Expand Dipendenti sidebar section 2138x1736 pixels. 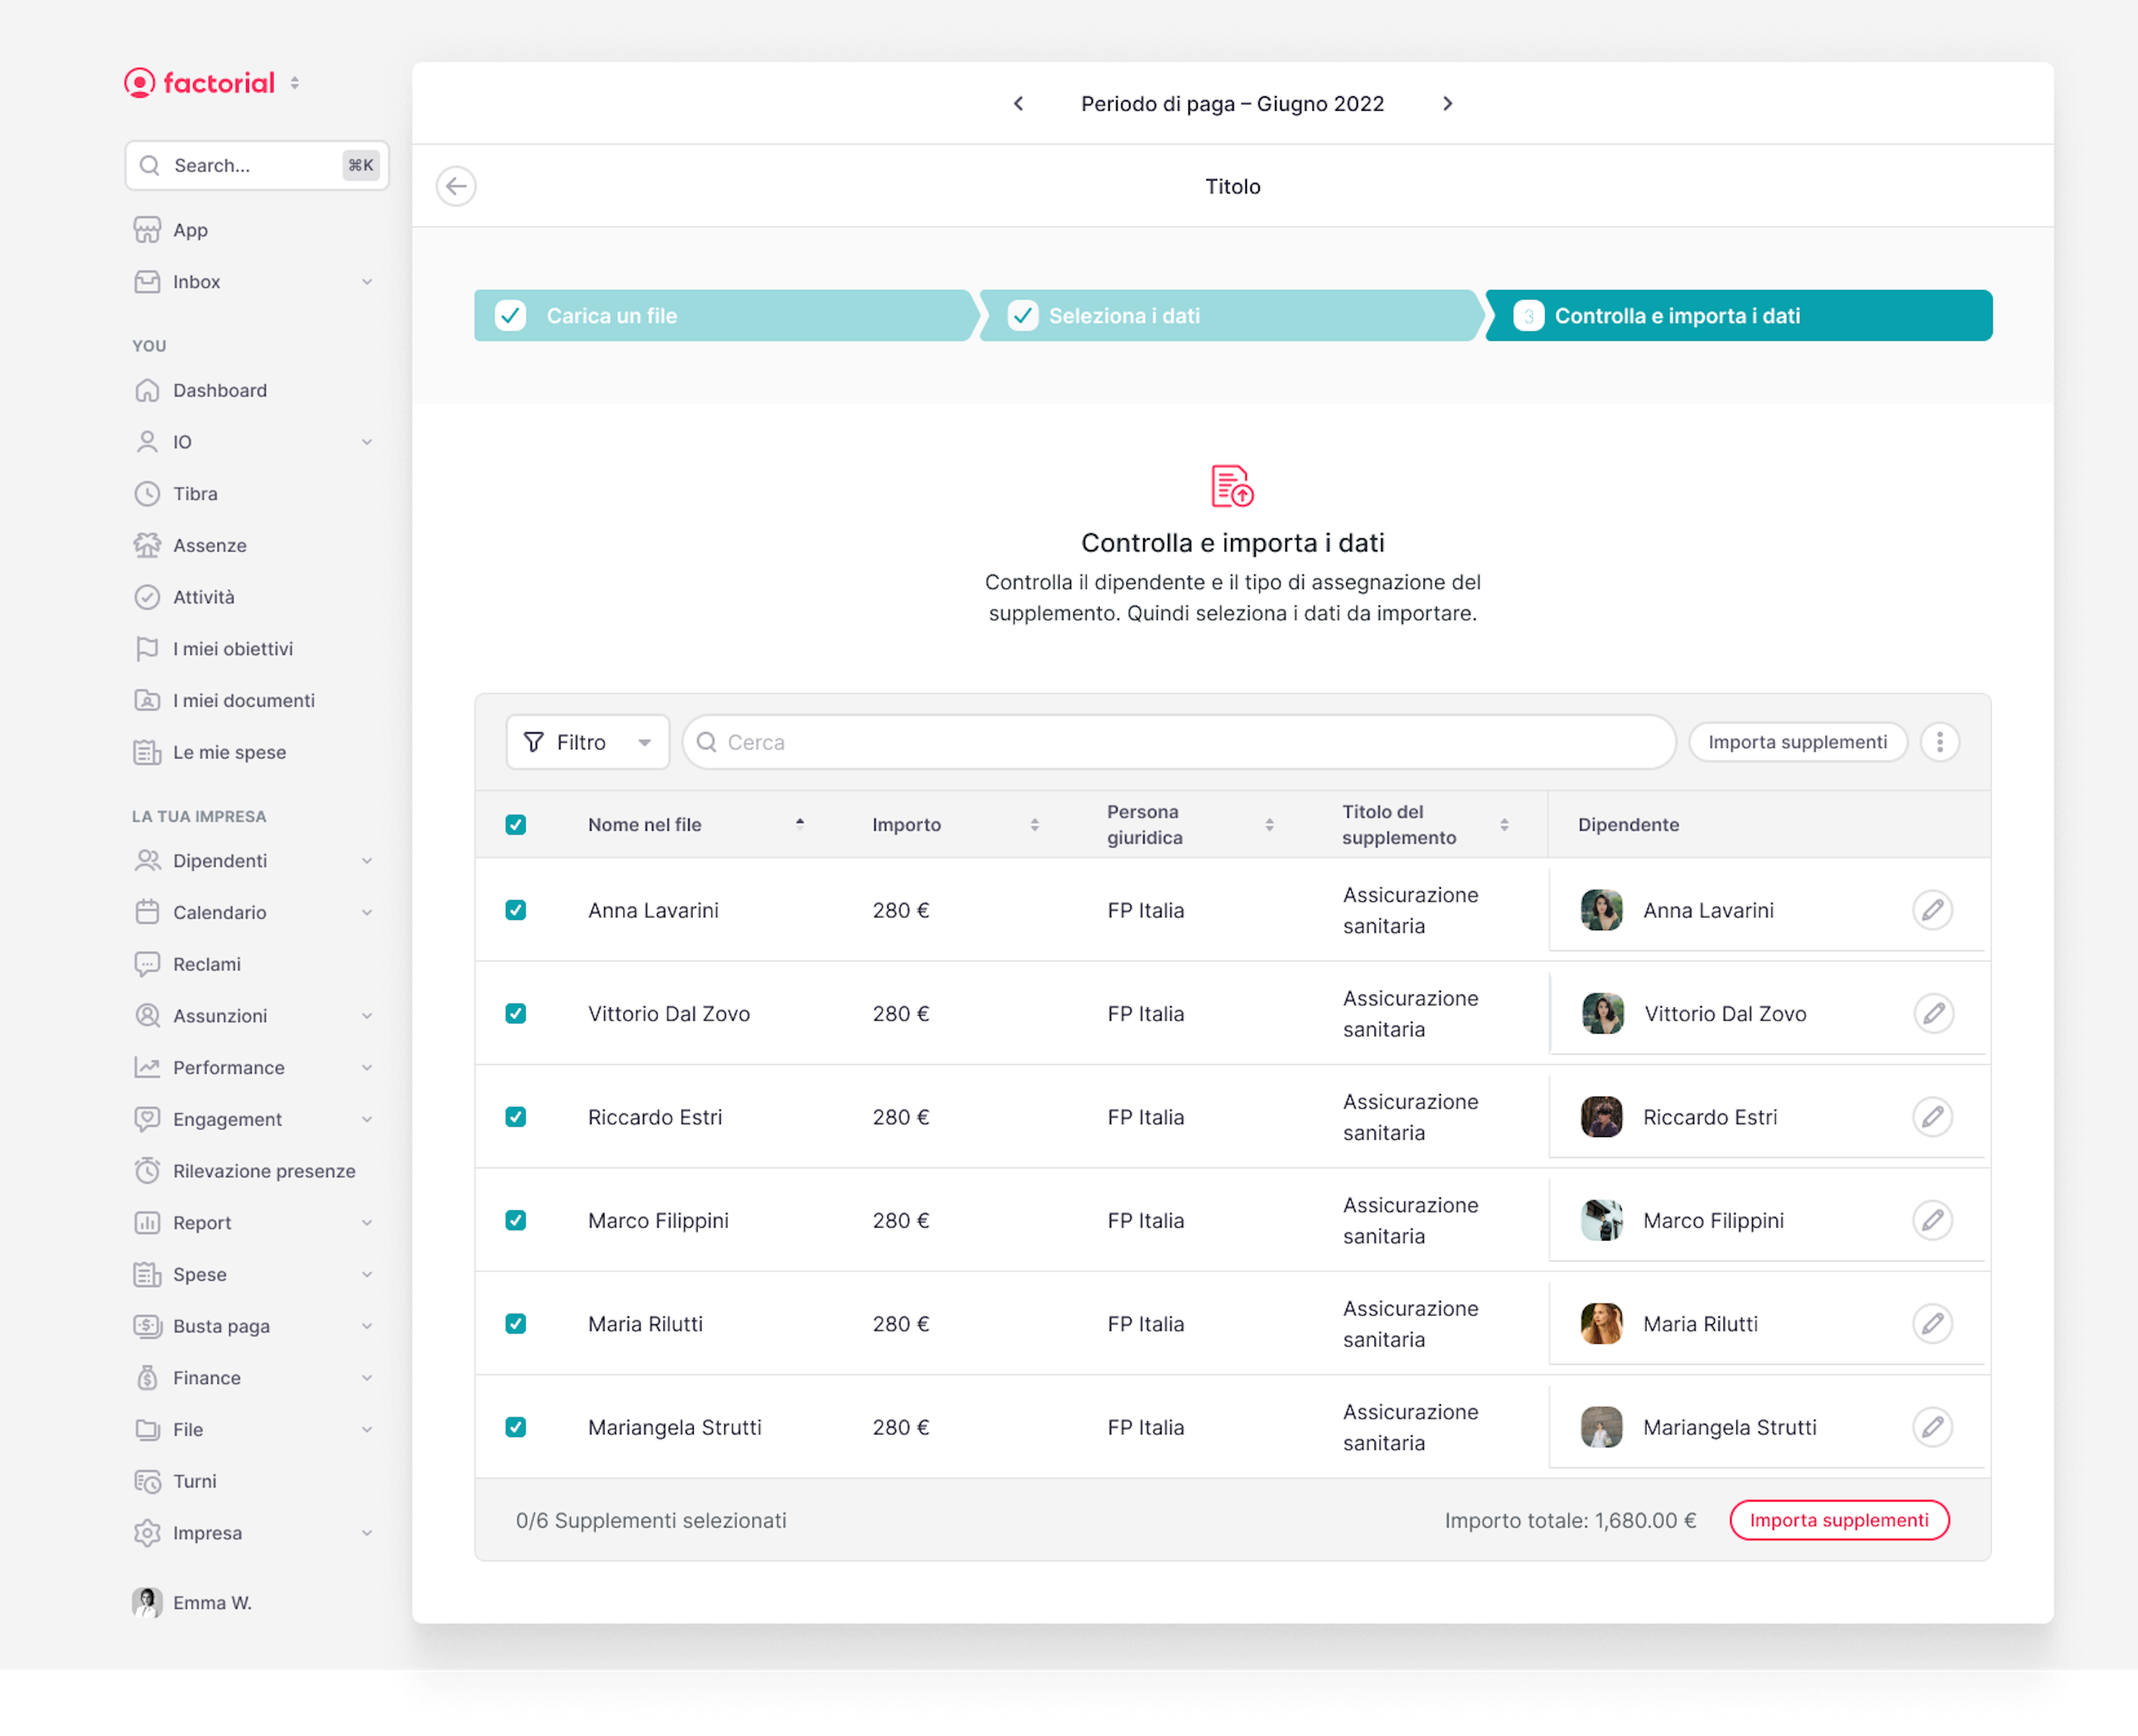(367, 861)
